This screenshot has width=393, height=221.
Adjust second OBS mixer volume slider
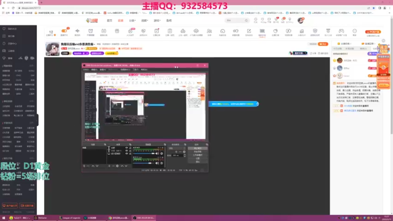tap(144, 163)
